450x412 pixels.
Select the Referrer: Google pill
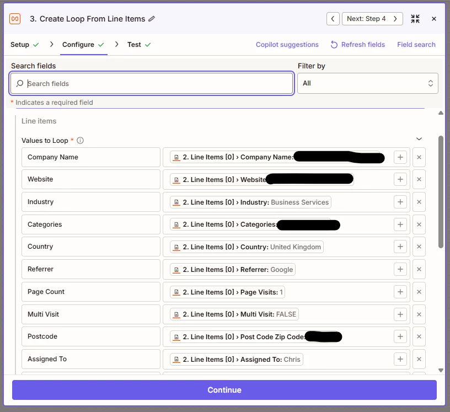click(233, 270)
